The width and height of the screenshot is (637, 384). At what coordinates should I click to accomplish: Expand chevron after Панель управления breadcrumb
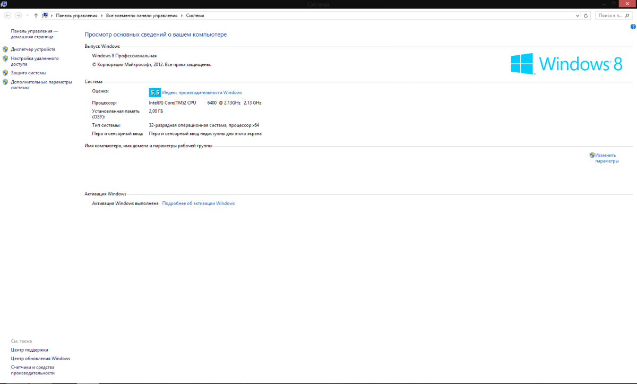(x=102, y=16)
